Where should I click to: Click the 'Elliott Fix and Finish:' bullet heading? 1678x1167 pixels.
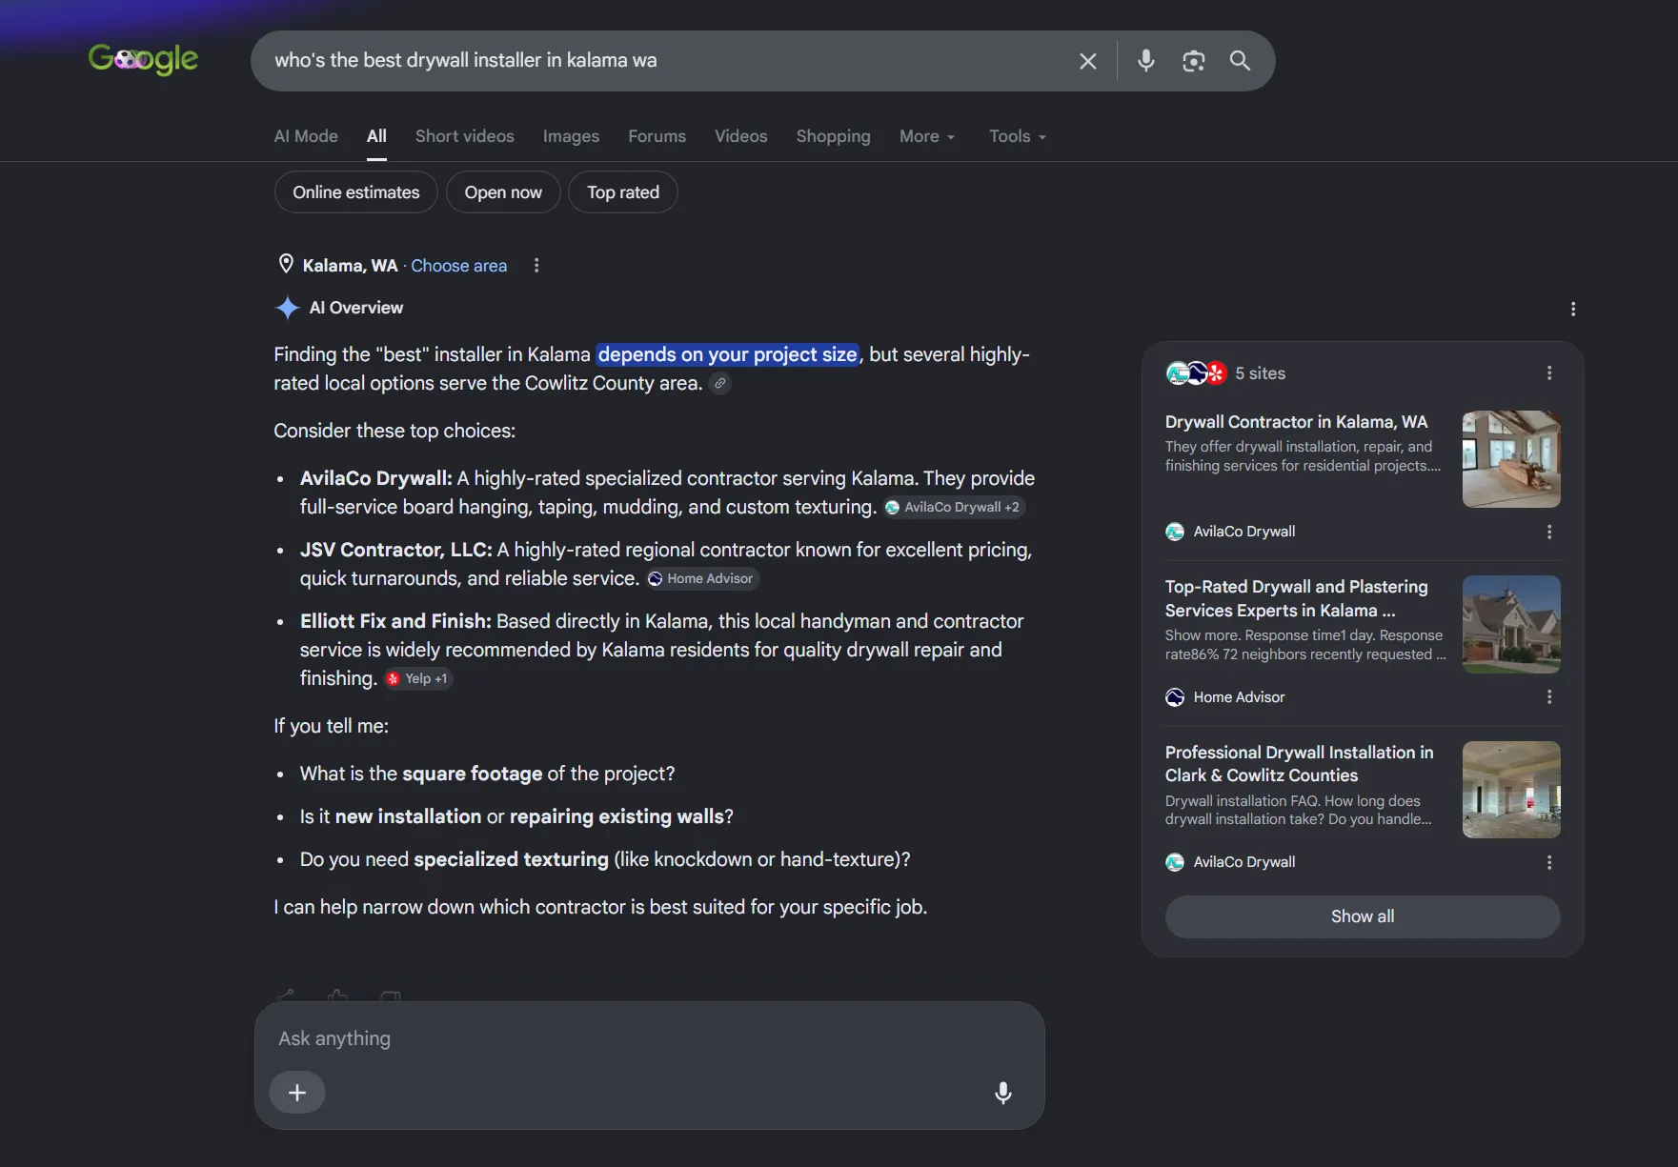(395, 621)
